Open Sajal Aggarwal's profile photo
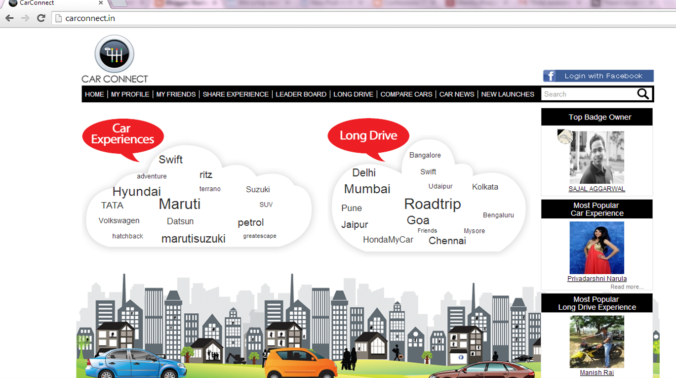Screen dimensions: 676x378 coord(596,157)
